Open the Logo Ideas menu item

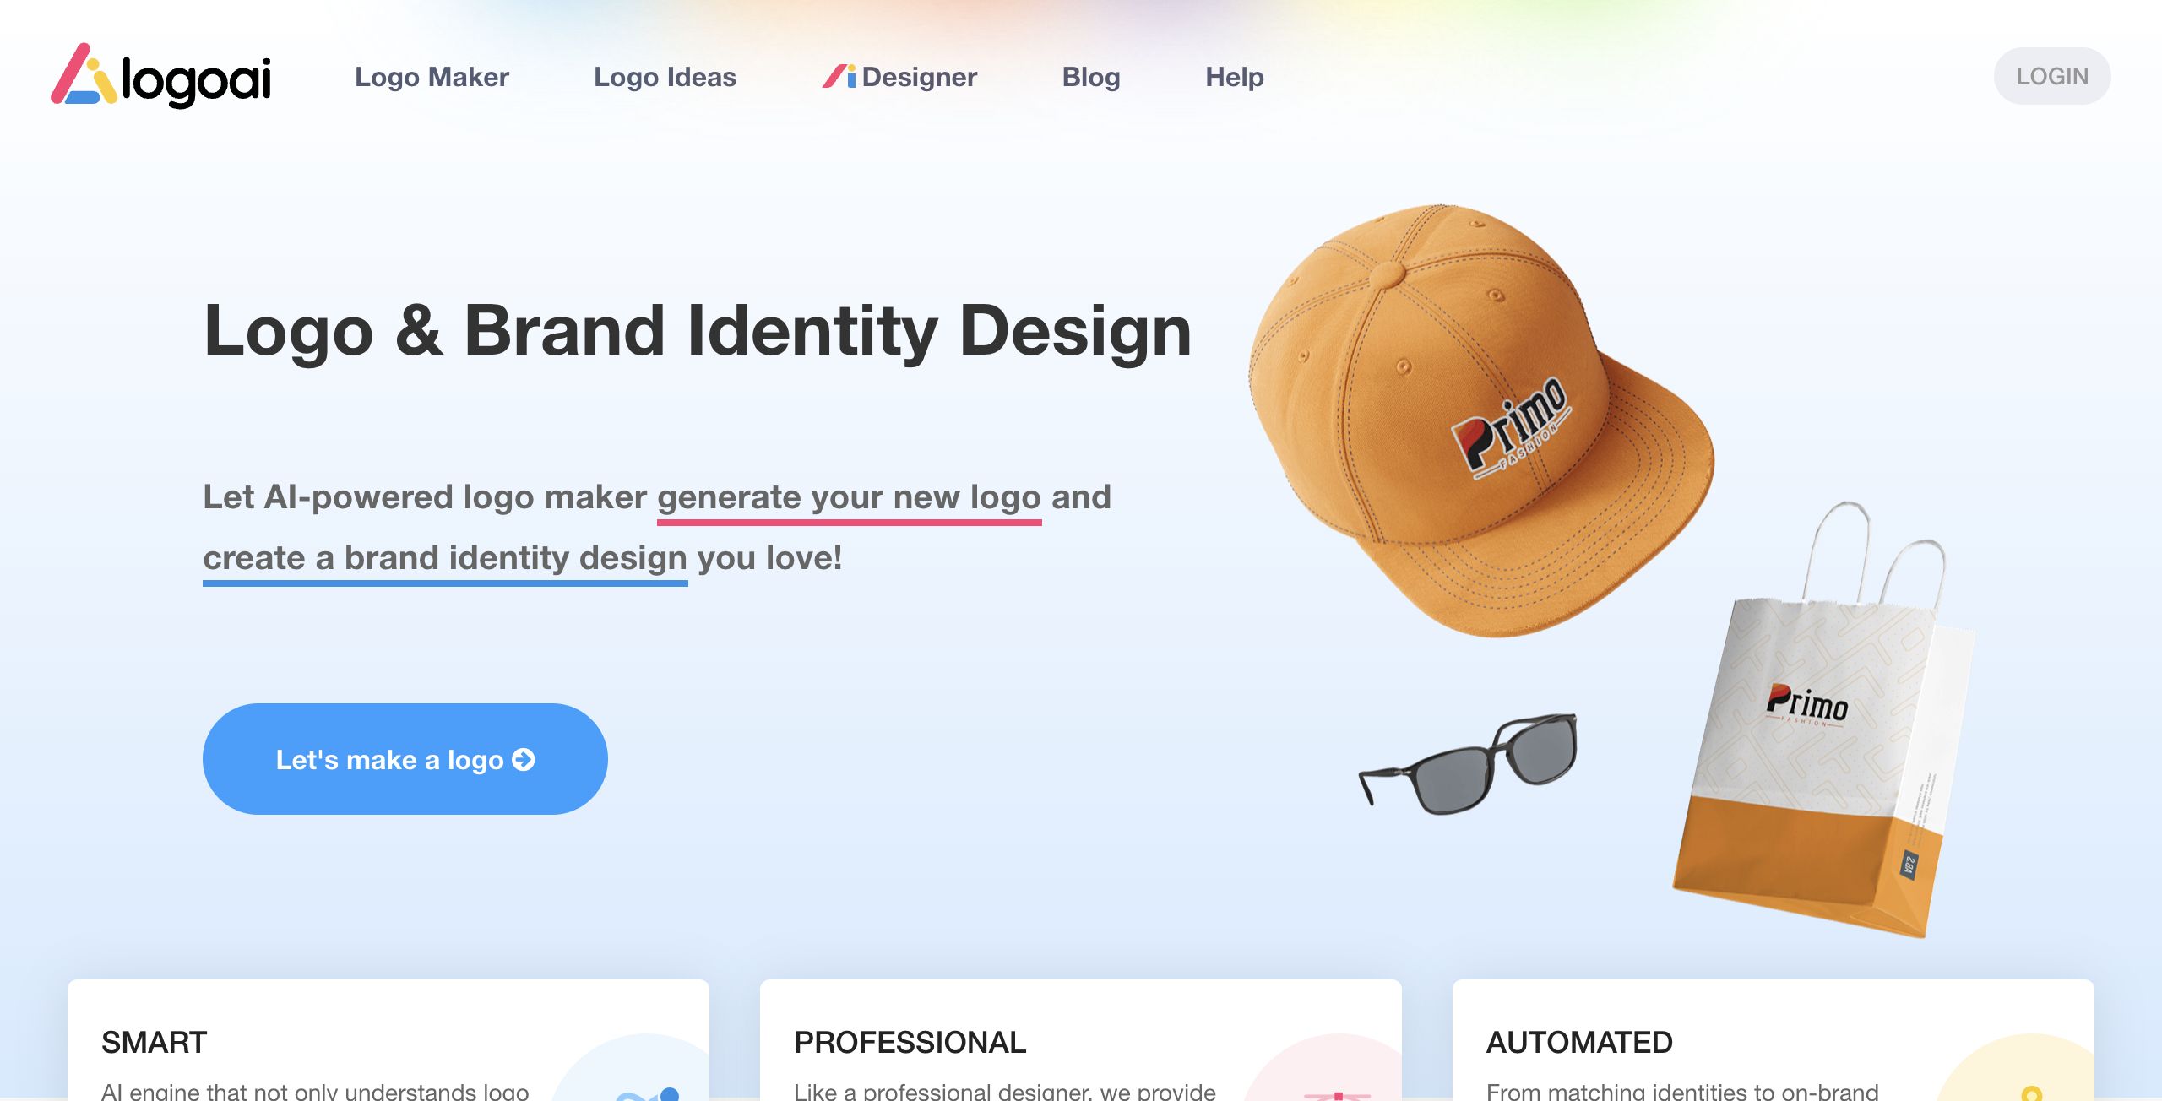(x=665, y=77)
